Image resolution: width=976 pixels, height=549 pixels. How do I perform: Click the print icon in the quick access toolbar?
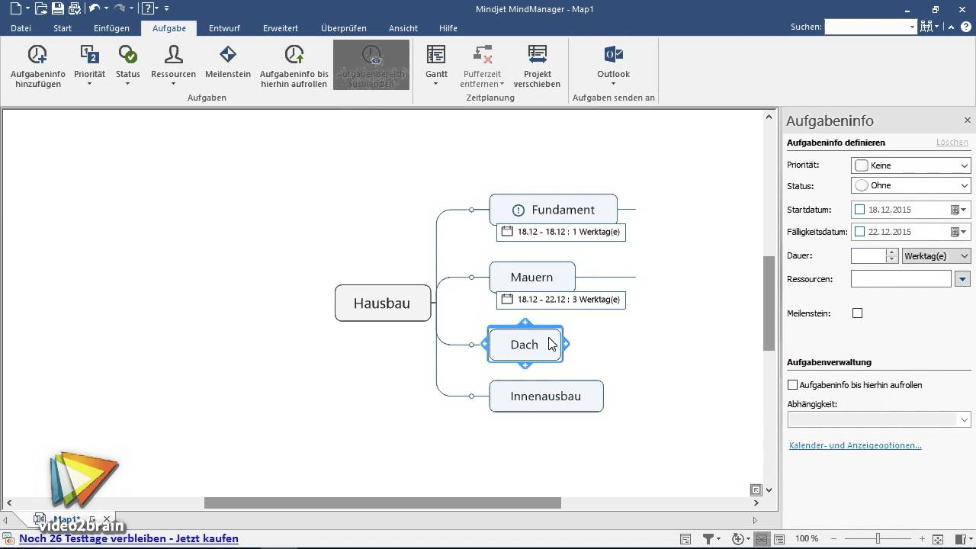point(75,8)
